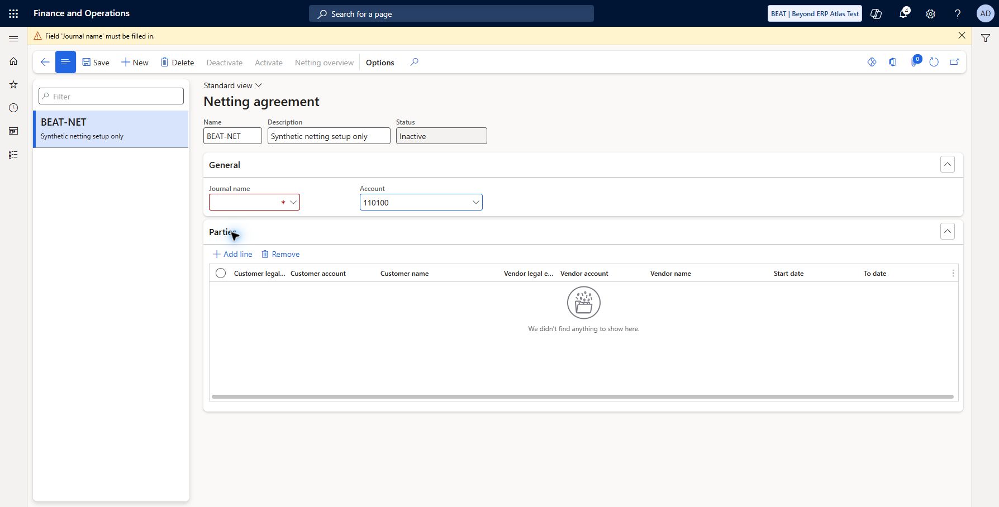
Task: Click New in the action pane
Action: coord(135,63)
